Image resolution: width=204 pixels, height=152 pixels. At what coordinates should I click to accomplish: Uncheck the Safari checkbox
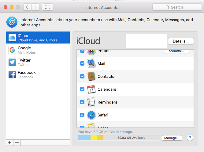tap(82, 115)
